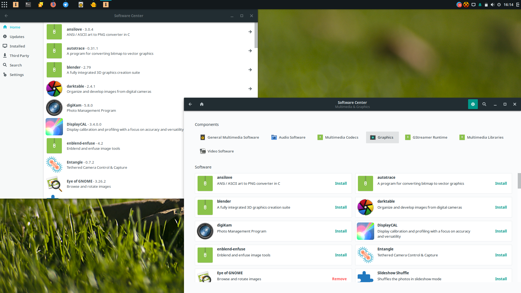Click the Entangle icon in left window list

pos(54,165)
